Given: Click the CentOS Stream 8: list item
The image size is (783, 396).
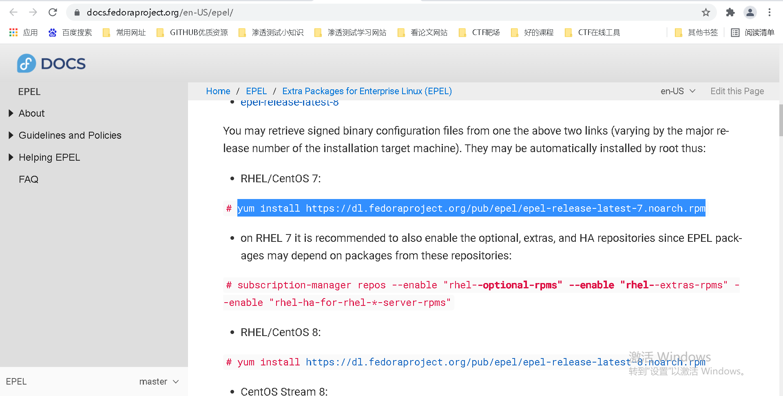Looking at the screenshot, I should tap(284, 392).
